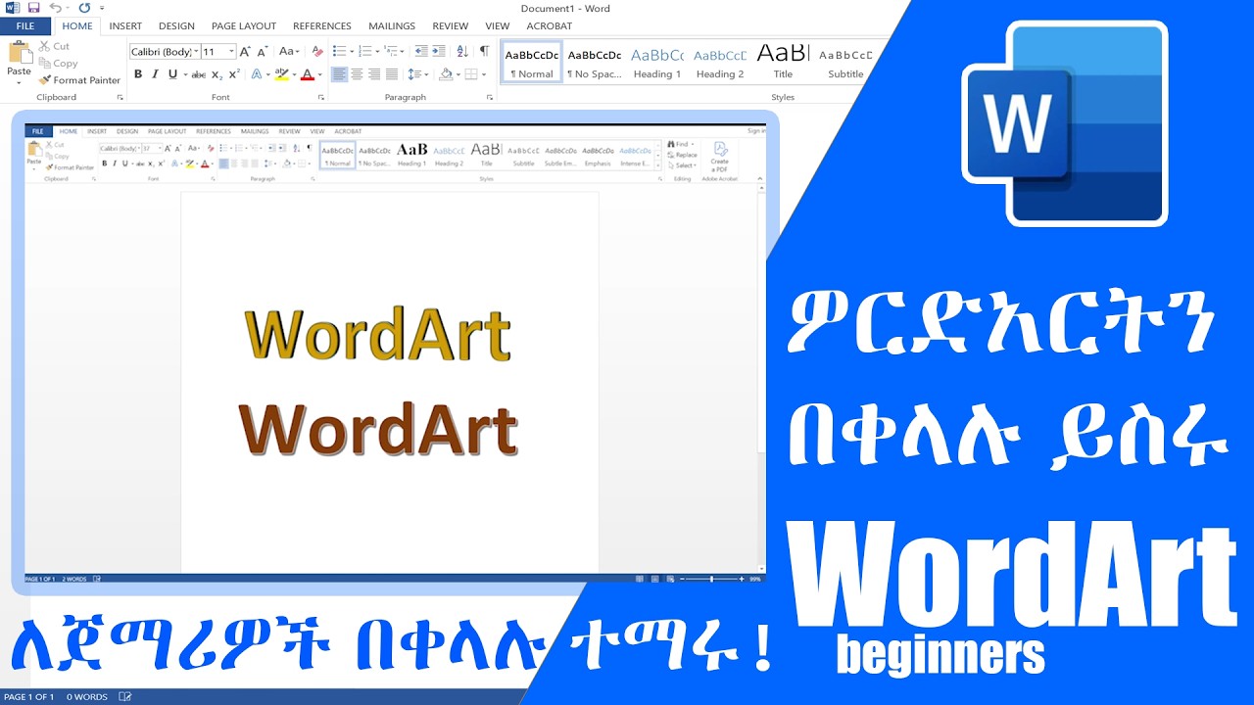This screenshot has width=1254, height=705.
Task: Click the Bullets list icon in the top ribbon
Action: (338, 51)
